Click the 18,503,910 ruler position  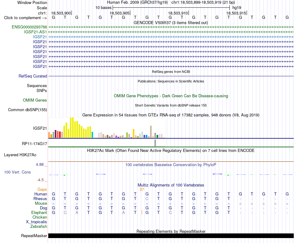pyautogui.click(x=178, y=13)
